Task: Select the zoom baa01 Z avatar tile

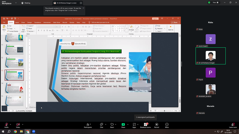Action: 211,39
